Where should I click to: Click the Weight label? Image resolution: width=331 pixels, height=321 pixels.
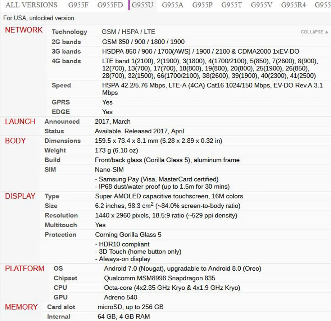(x=55, y=150)
